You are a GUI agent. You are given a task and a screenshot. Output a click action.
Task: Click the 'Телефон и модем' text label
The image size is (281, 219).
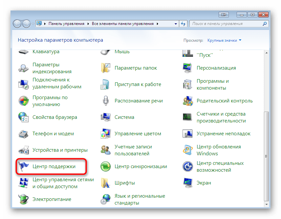(x=53, y=134)
